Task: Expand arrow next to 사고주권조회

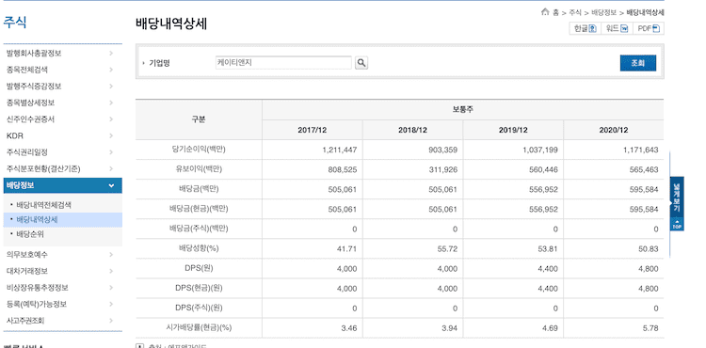Action: [111, 321]
